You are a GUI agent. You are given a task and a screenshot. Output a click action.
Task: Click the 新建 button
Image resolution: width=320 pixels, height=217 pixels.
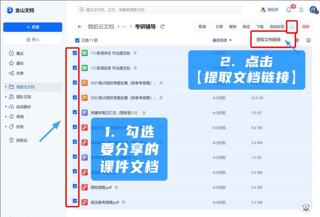[33, 27]
